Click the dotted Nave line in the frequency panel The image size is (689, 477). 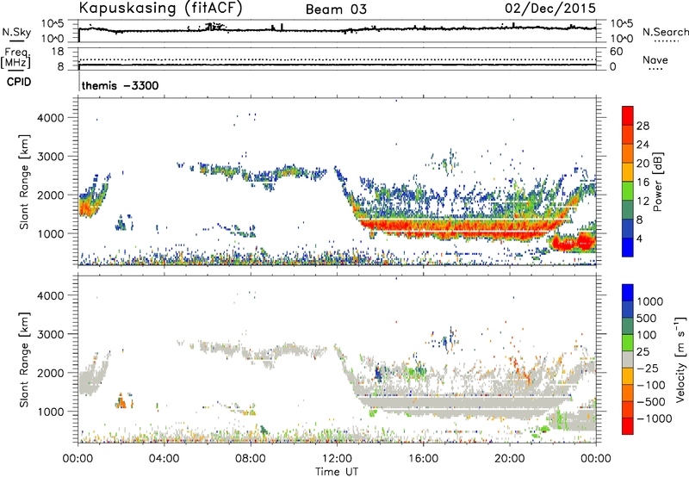(x=338, y=59)
